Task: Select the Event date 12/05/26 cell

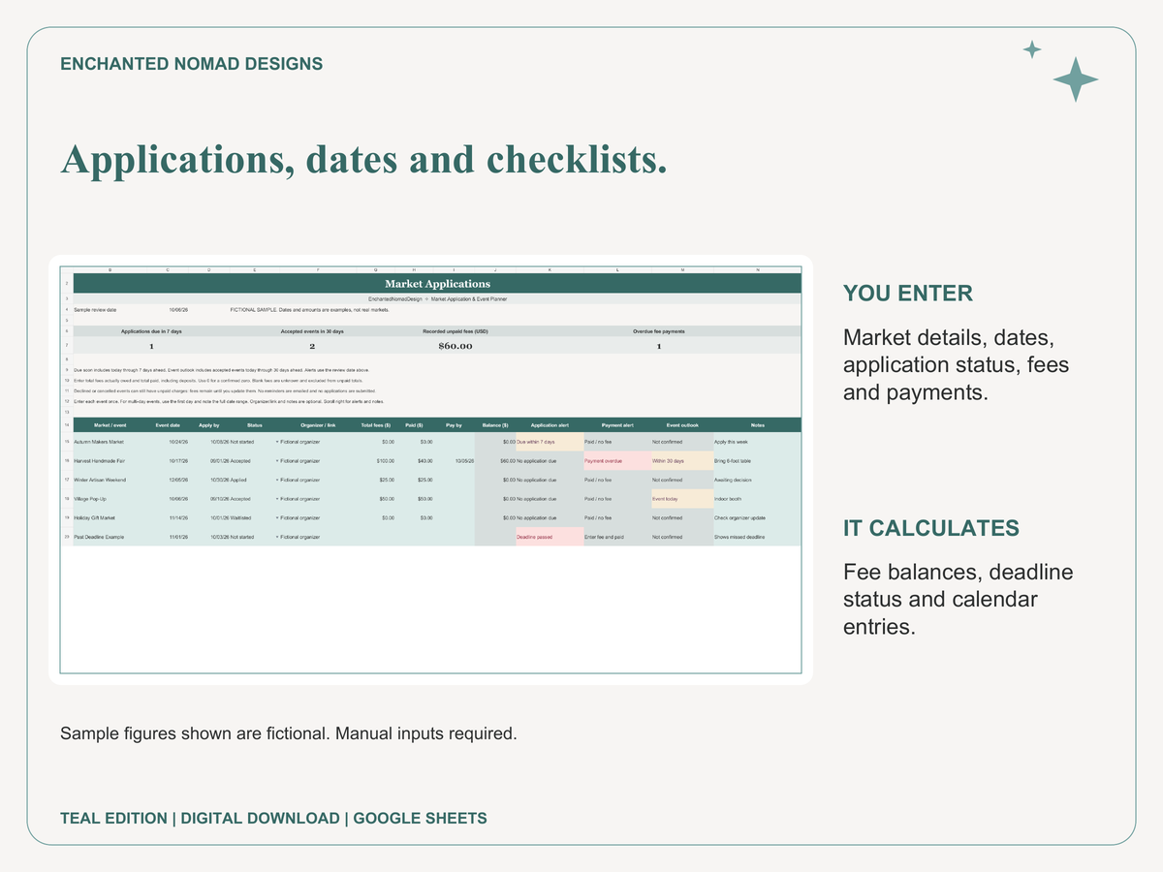Action: pyautogui.click(x=168, y=480)
